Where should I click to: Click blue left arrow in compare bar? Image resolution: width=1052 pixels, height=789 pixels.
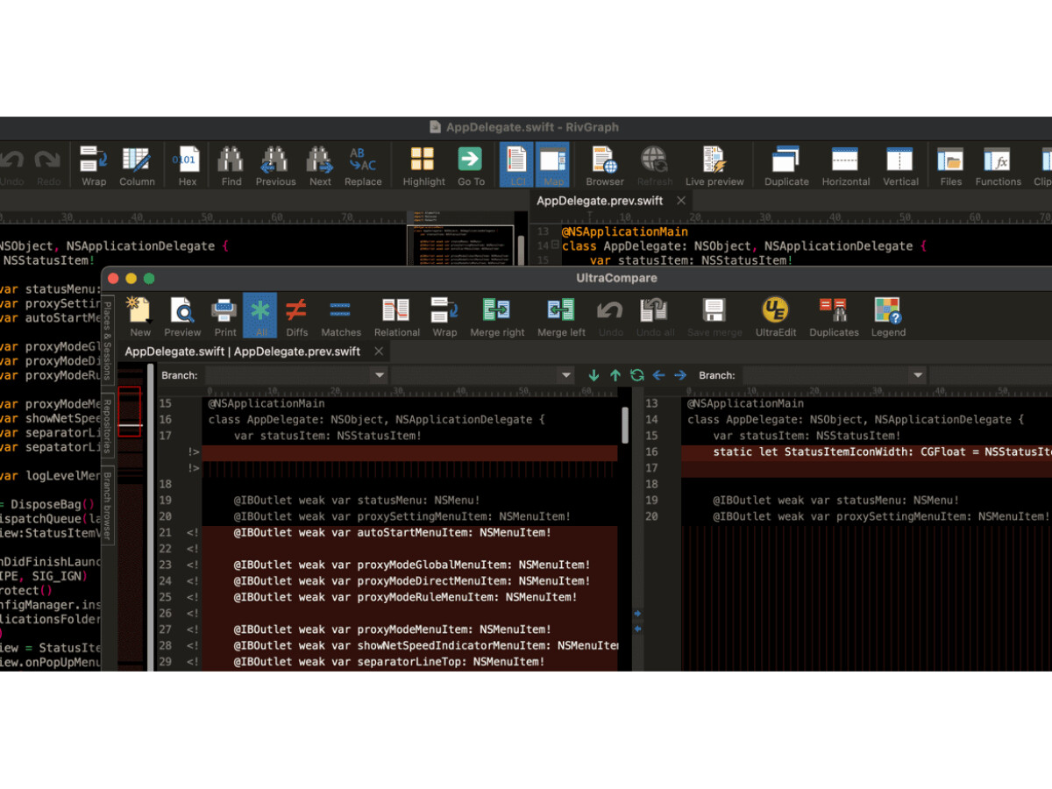click(658, 375)
